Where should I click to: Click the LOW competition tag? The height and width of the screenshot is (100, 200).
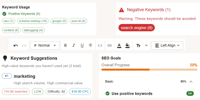pos(38,91)
